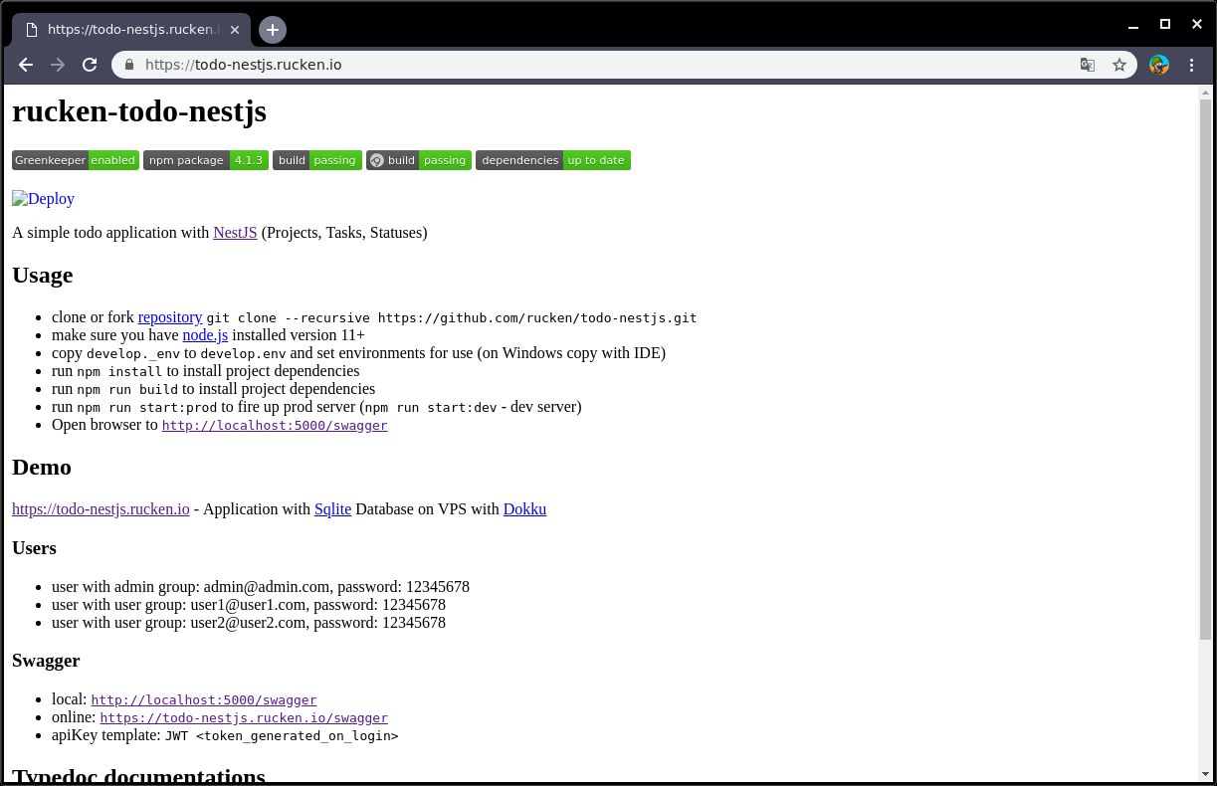Image resolution: width=1217 pixels, height=786 pixels.
Task: Click the npm run start:prod code text
Action: [147, 407]
